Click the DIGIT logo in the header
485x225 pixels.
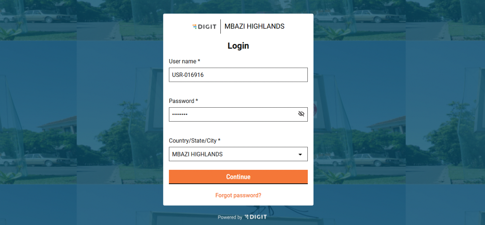205,26
